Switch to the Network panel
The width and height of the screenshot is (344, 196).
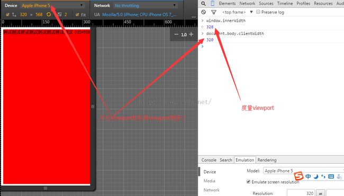pos(247,4)
